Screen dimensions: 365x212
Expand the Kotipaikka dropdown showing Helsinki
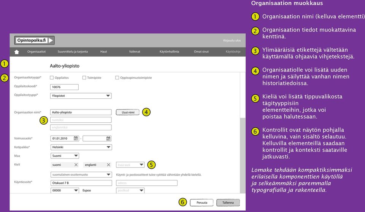(x=81, y=147)
